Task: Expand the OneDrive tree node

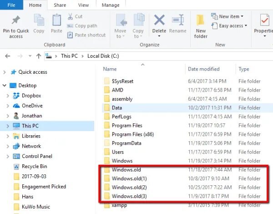Action: tap(8, 106)
